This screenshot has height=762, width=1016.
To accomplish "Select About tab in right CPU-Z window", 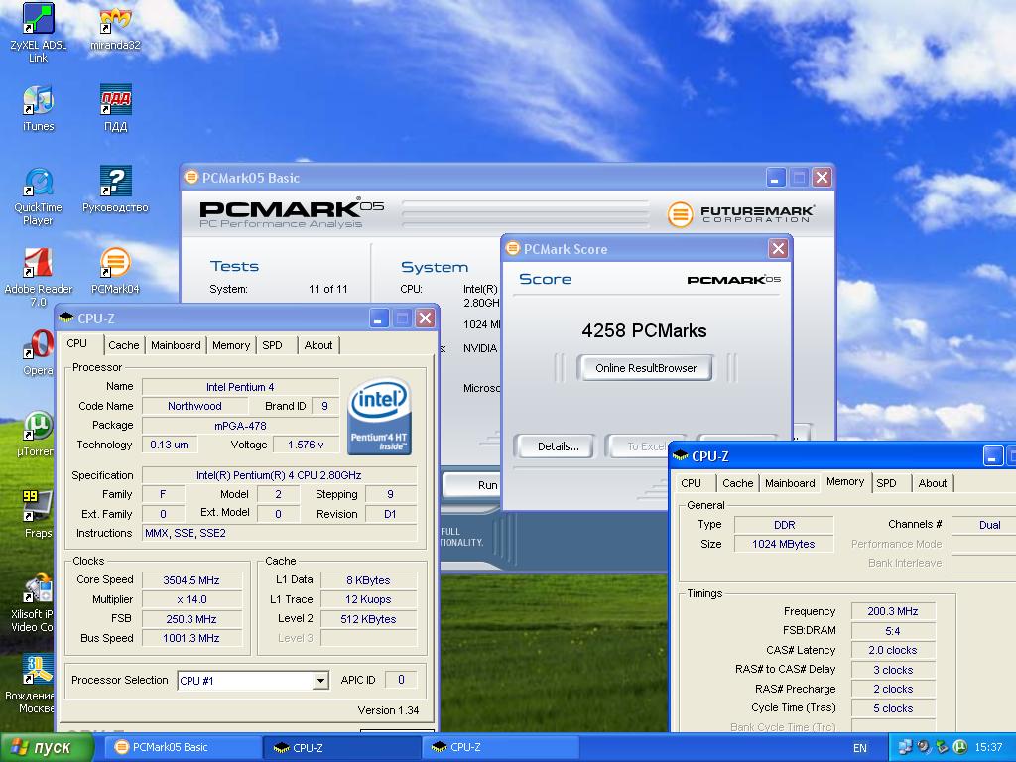I will [933, 483].
